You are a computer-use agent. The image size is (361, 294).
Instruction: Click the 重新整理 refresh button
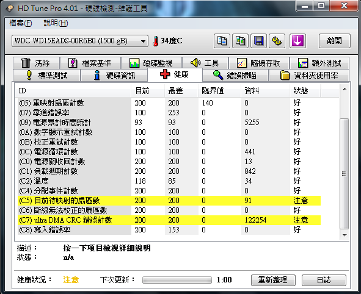tap(273, 280)
